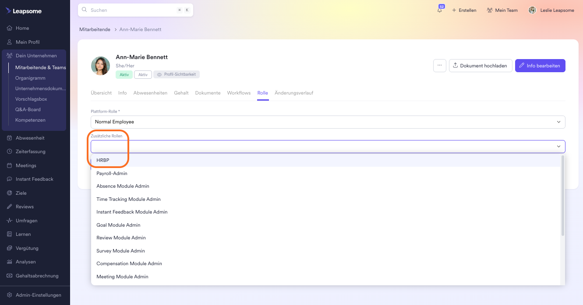
Task: Collapse the Zusätzliche Rollen dropdown arrow
Action: [558, 147]
